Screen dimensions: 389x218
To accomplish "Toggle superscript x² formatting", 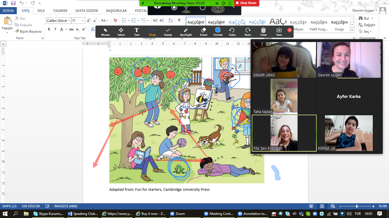I will 84,29.
